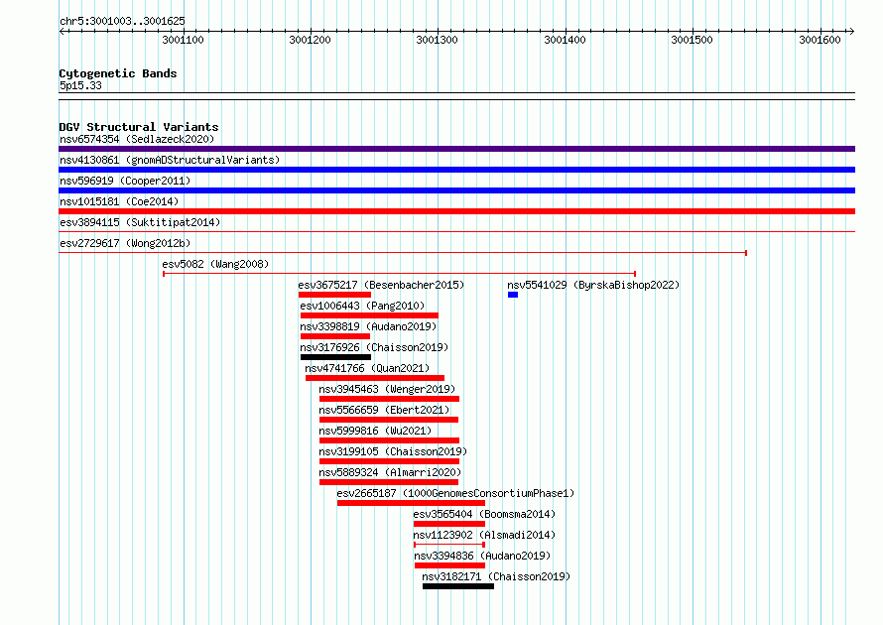Click the red bar under nsv5566659
883x625 pixels.
(x=389, y=420)
